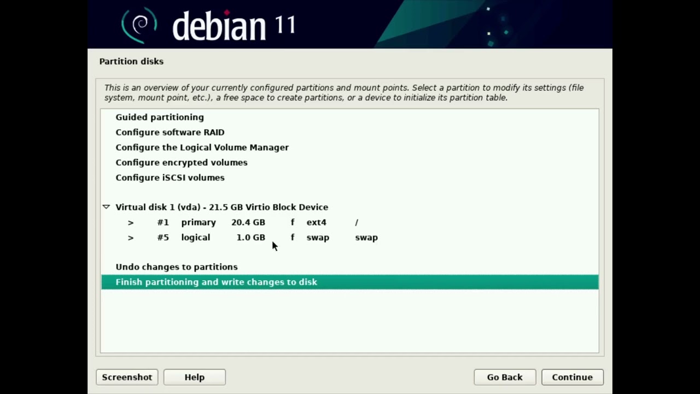Click the Go Back button

click(x=505, y=377)
